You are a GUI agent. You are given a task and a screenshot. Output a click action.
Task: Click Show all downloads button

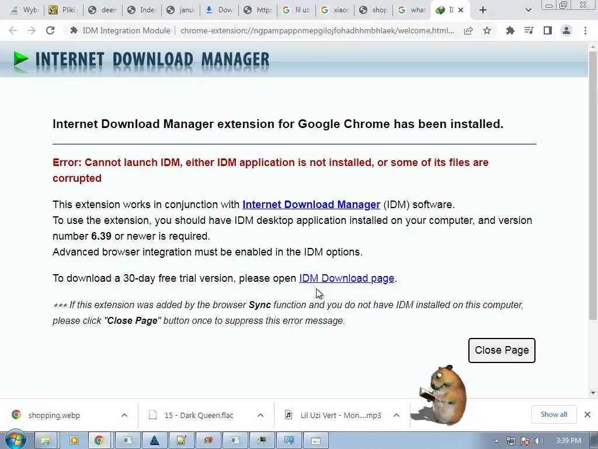(x=554, y=415)
